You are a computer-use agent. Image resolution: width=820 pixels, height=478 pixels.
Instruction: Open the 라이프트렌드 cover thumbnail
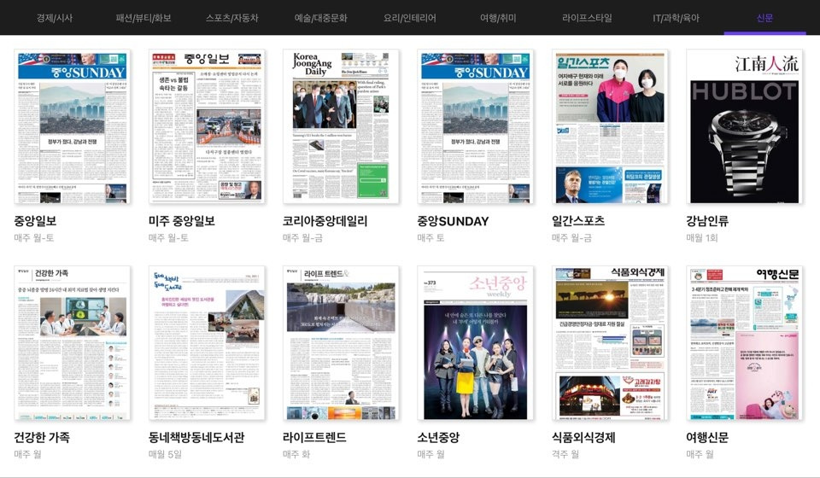point(341,343)
